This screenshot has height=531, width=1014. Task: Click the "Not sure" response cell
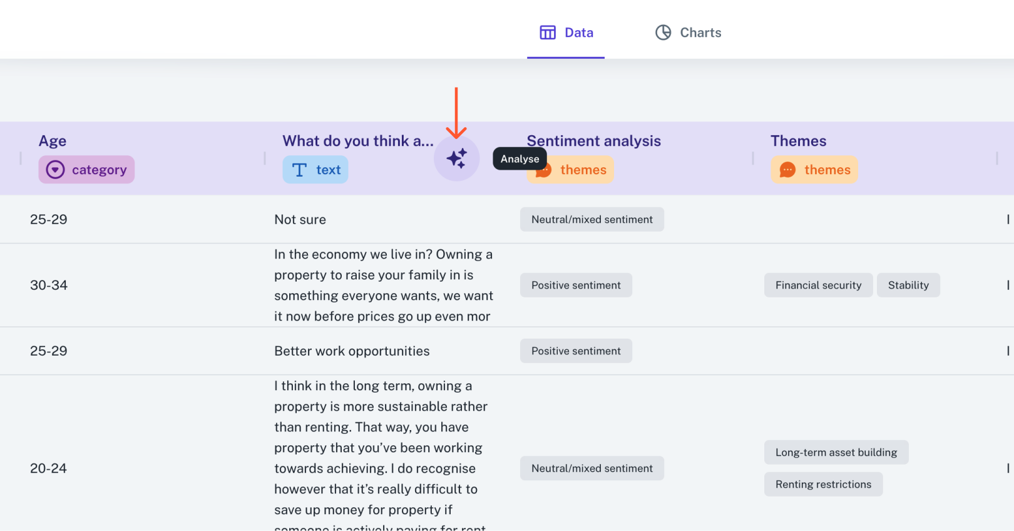tap(300, 220)
